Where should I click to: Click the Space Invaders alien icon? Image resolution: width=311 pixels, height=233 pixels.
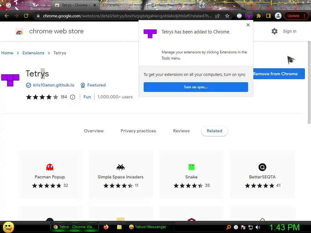(x=121, y=167)
